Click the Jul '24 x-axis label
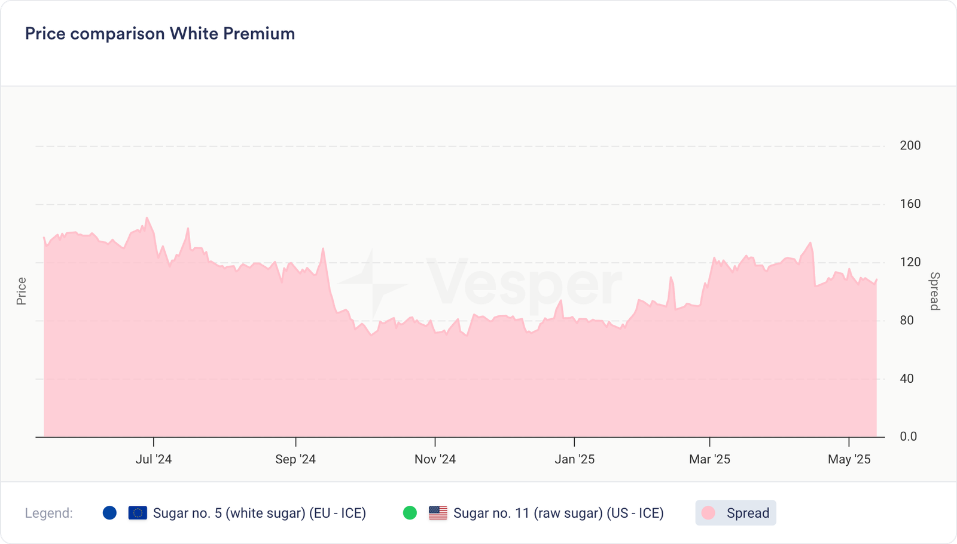The image size is (957, 544). [154, 459]
